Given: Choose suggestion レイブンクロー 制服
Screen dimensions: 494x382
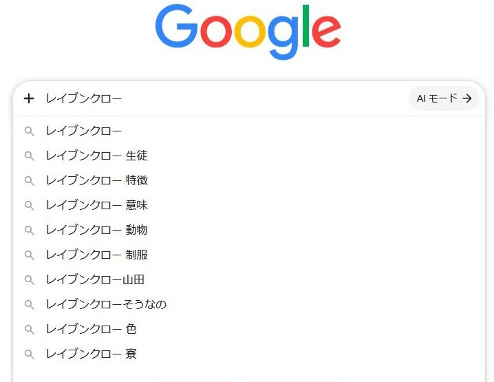Looking at the screenshot, I should (x=249, y=255).
